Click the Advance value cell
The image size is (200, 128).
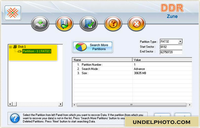point(139,69)
